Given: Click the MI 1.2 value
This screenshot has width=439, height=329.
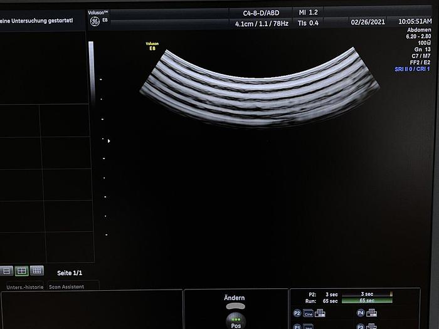Looking at the screenshot, I should pos(309,13).
